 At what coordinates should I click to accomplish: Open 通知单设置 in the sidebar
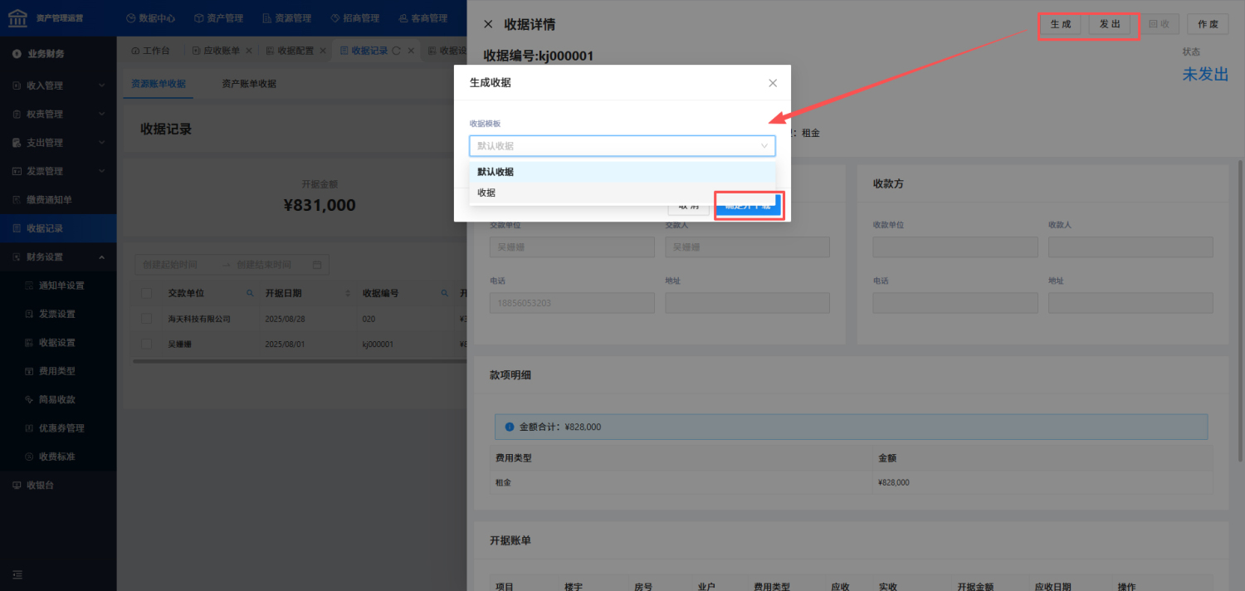58,286
